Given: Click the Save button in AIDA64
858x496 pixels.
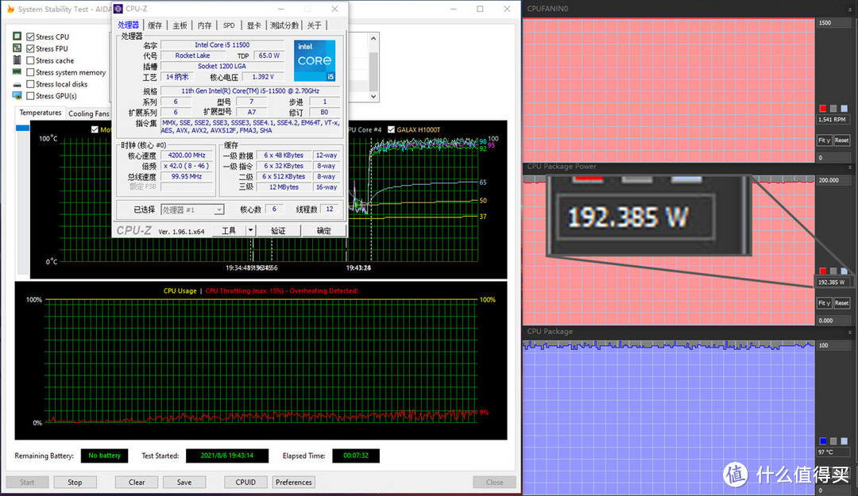Looking at the screenshot, I should click(x=184, y=483).
